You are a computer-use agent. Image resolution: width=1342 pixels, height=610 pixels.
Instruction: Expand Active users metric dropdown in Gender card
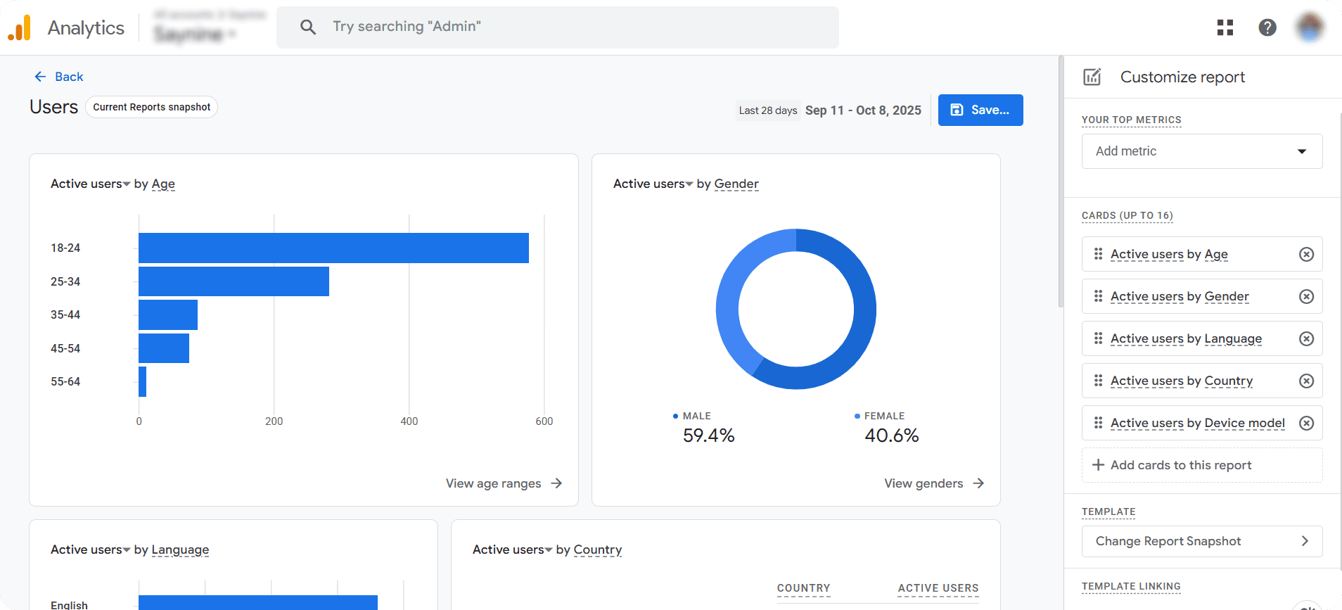click(689, 184)
